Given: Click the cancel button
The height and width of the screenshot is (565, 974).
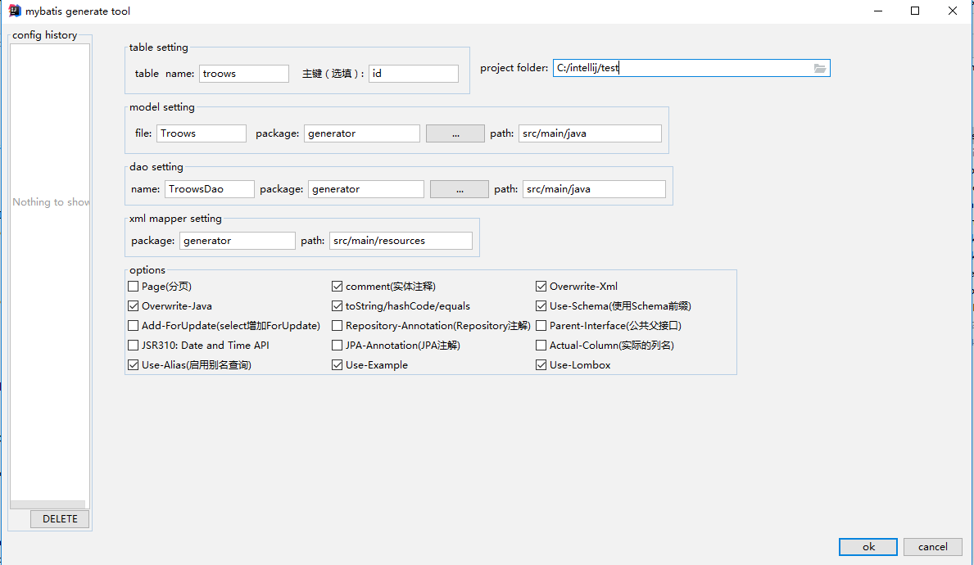Looking at the screenshot, I should [933, 547].
